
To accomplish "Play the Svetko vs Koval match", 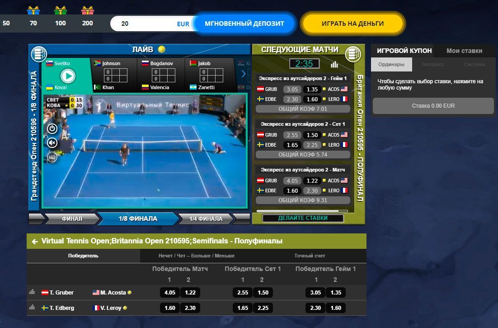I will tap(68, 75).
